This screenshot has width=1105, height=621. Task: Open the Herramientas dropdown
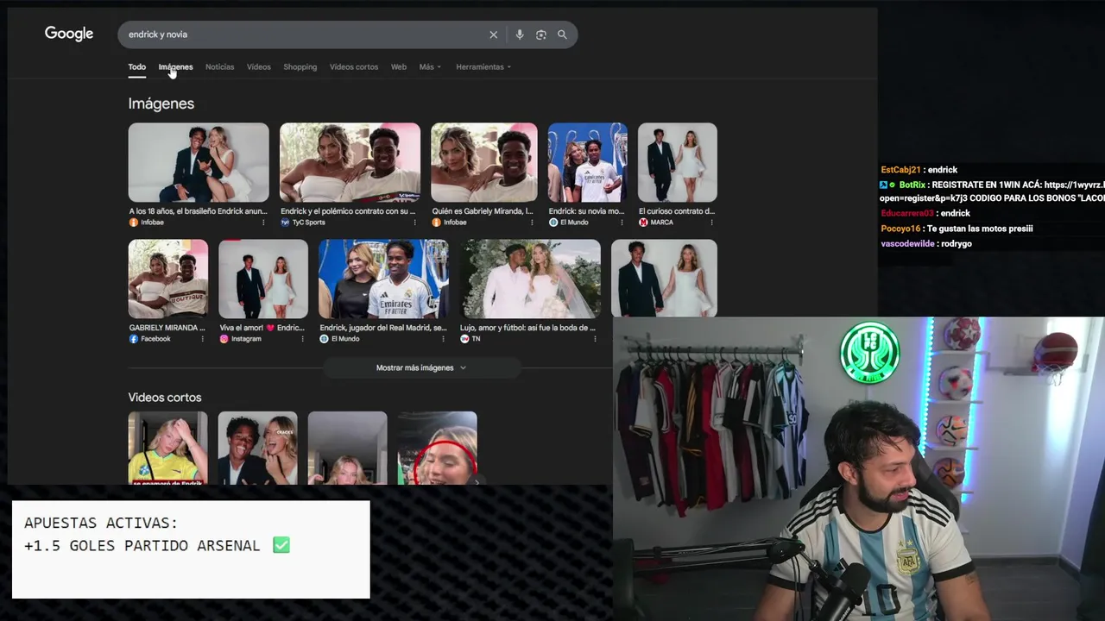483,67
